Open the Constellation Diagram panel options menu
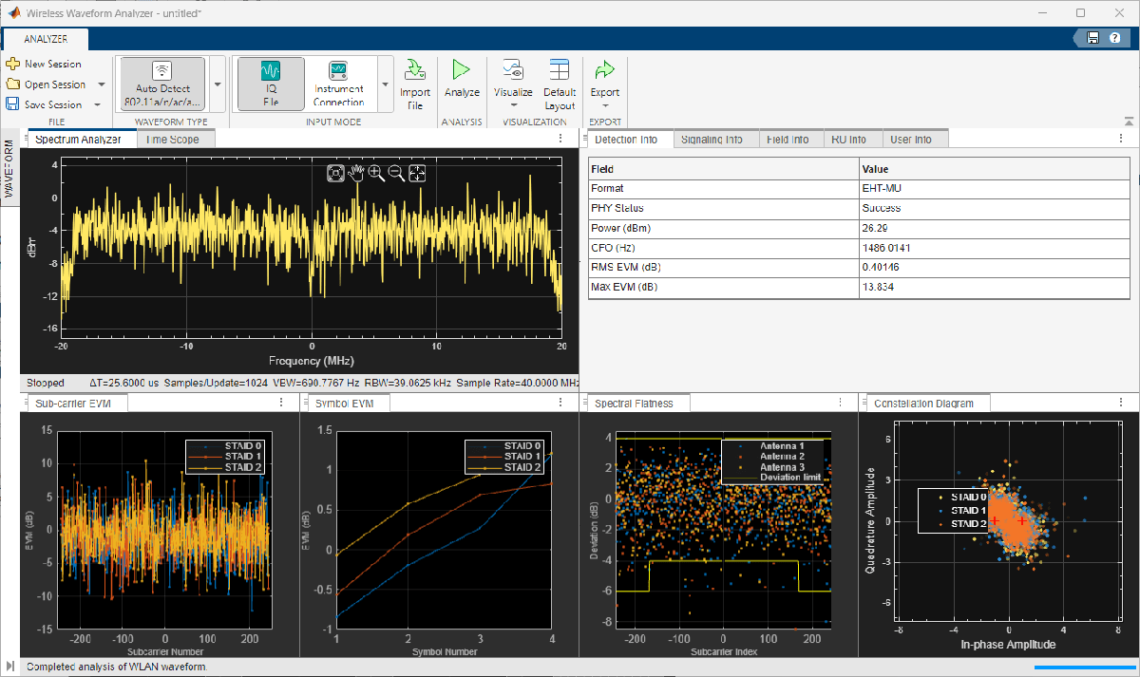Viewport: 1140px width, 677px height. [x=1119, y=402]
